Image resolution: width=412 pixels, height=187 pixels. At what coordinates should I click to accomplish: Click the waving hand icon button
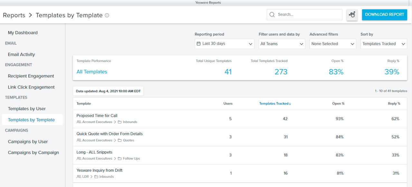(352, 14)
